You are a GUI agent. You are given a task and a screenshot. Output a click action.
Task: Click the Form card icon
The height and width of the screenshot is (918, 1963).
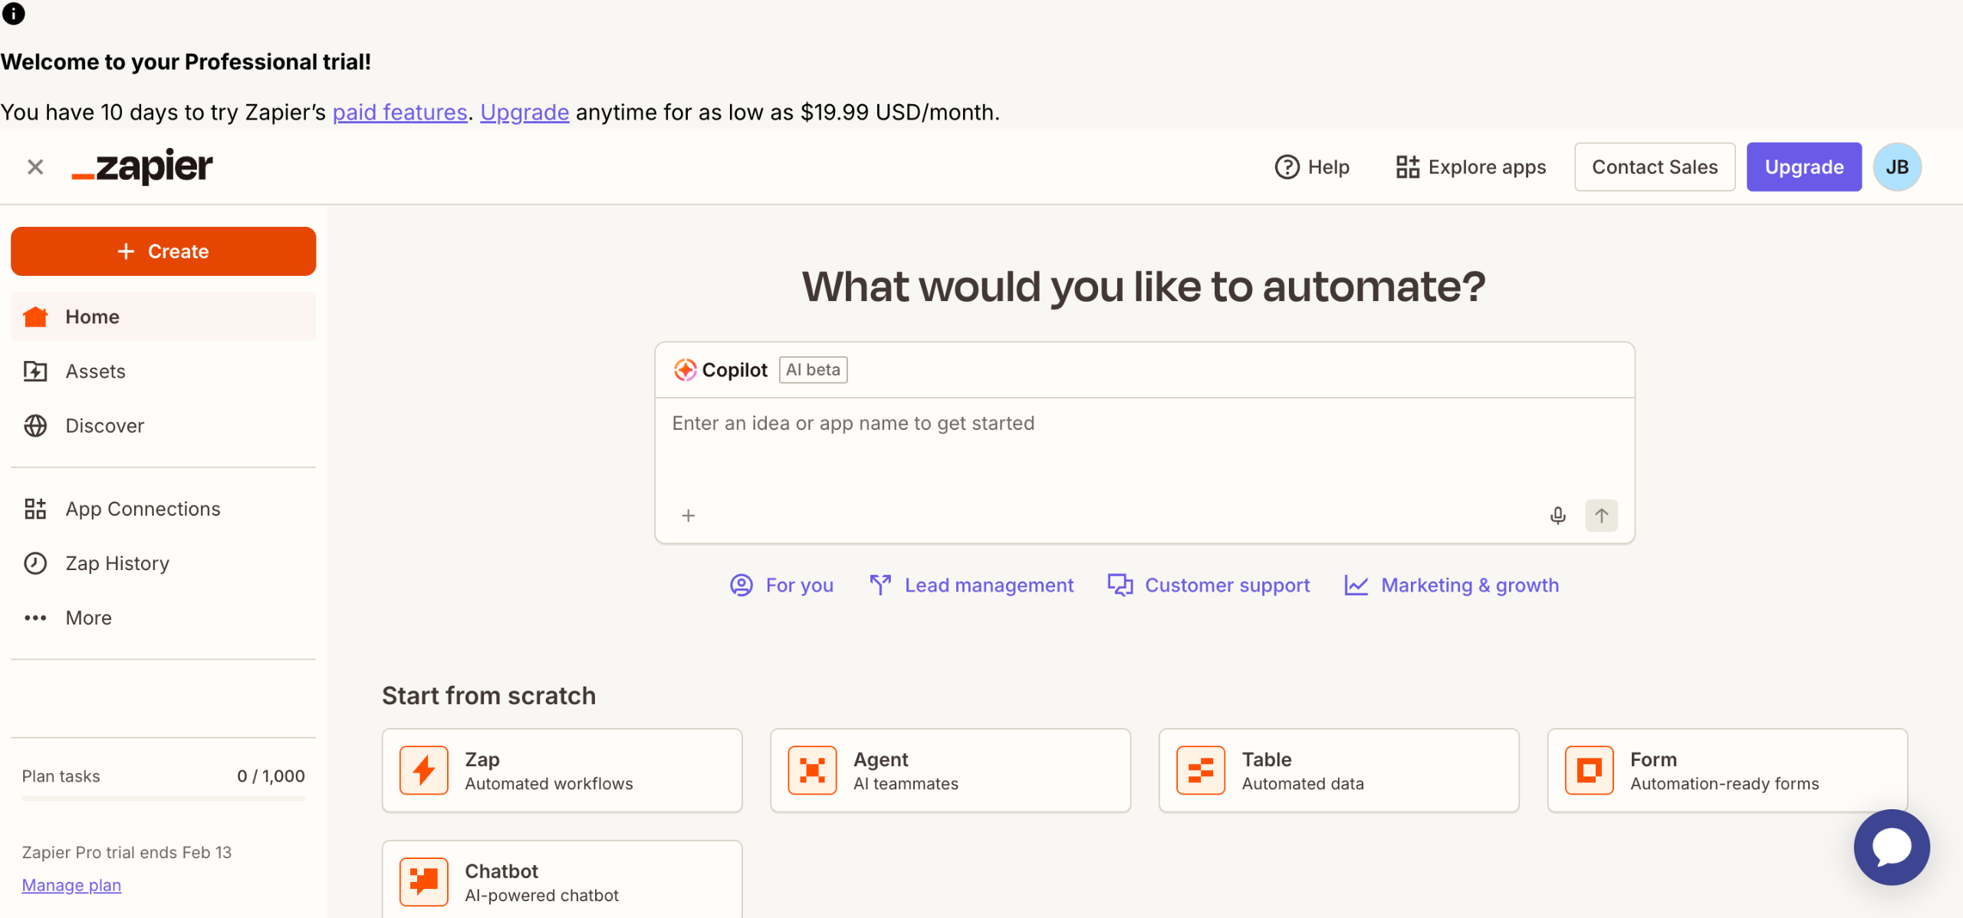pyautogui.click(x=1589, y=770)
